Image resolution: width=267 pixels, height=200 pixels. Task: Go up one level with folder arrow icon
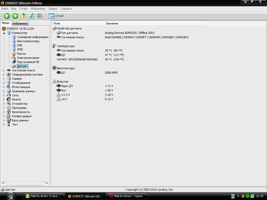23,16
